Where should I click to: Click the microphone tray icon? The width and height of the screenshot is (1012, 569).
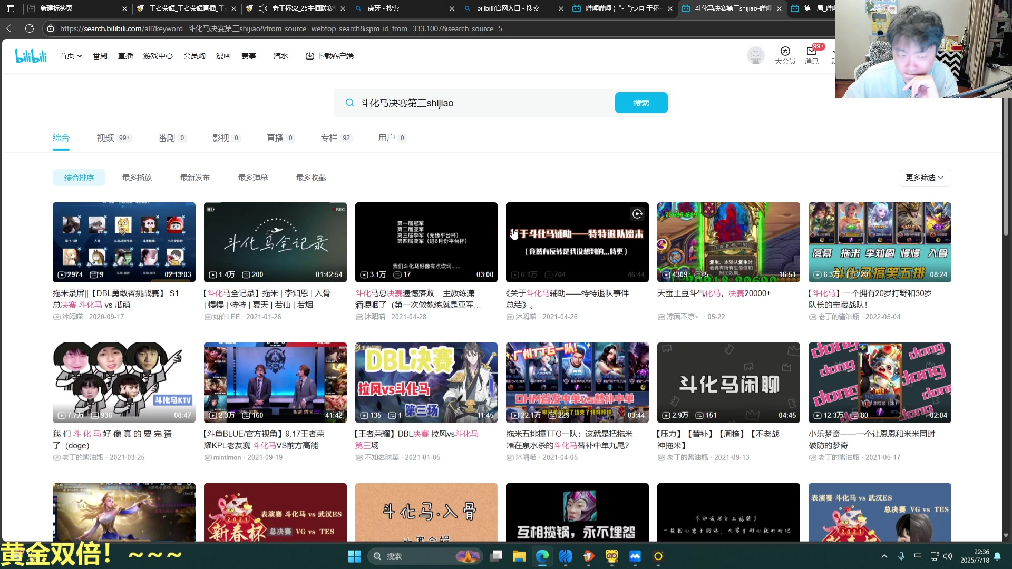(901, 556)
